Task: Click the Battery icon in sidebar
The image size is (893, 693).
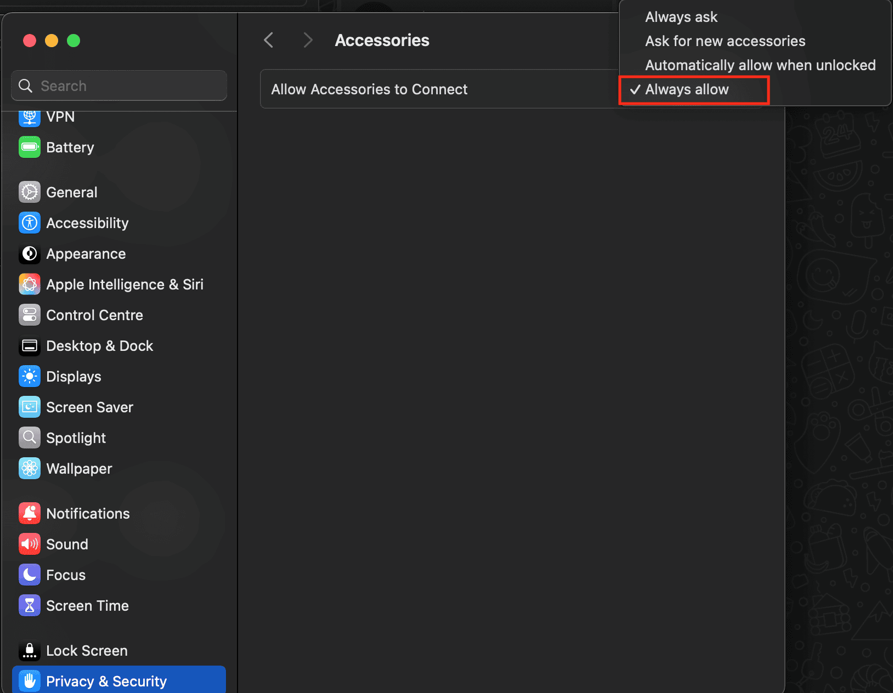Action: [x=30, y=147]
